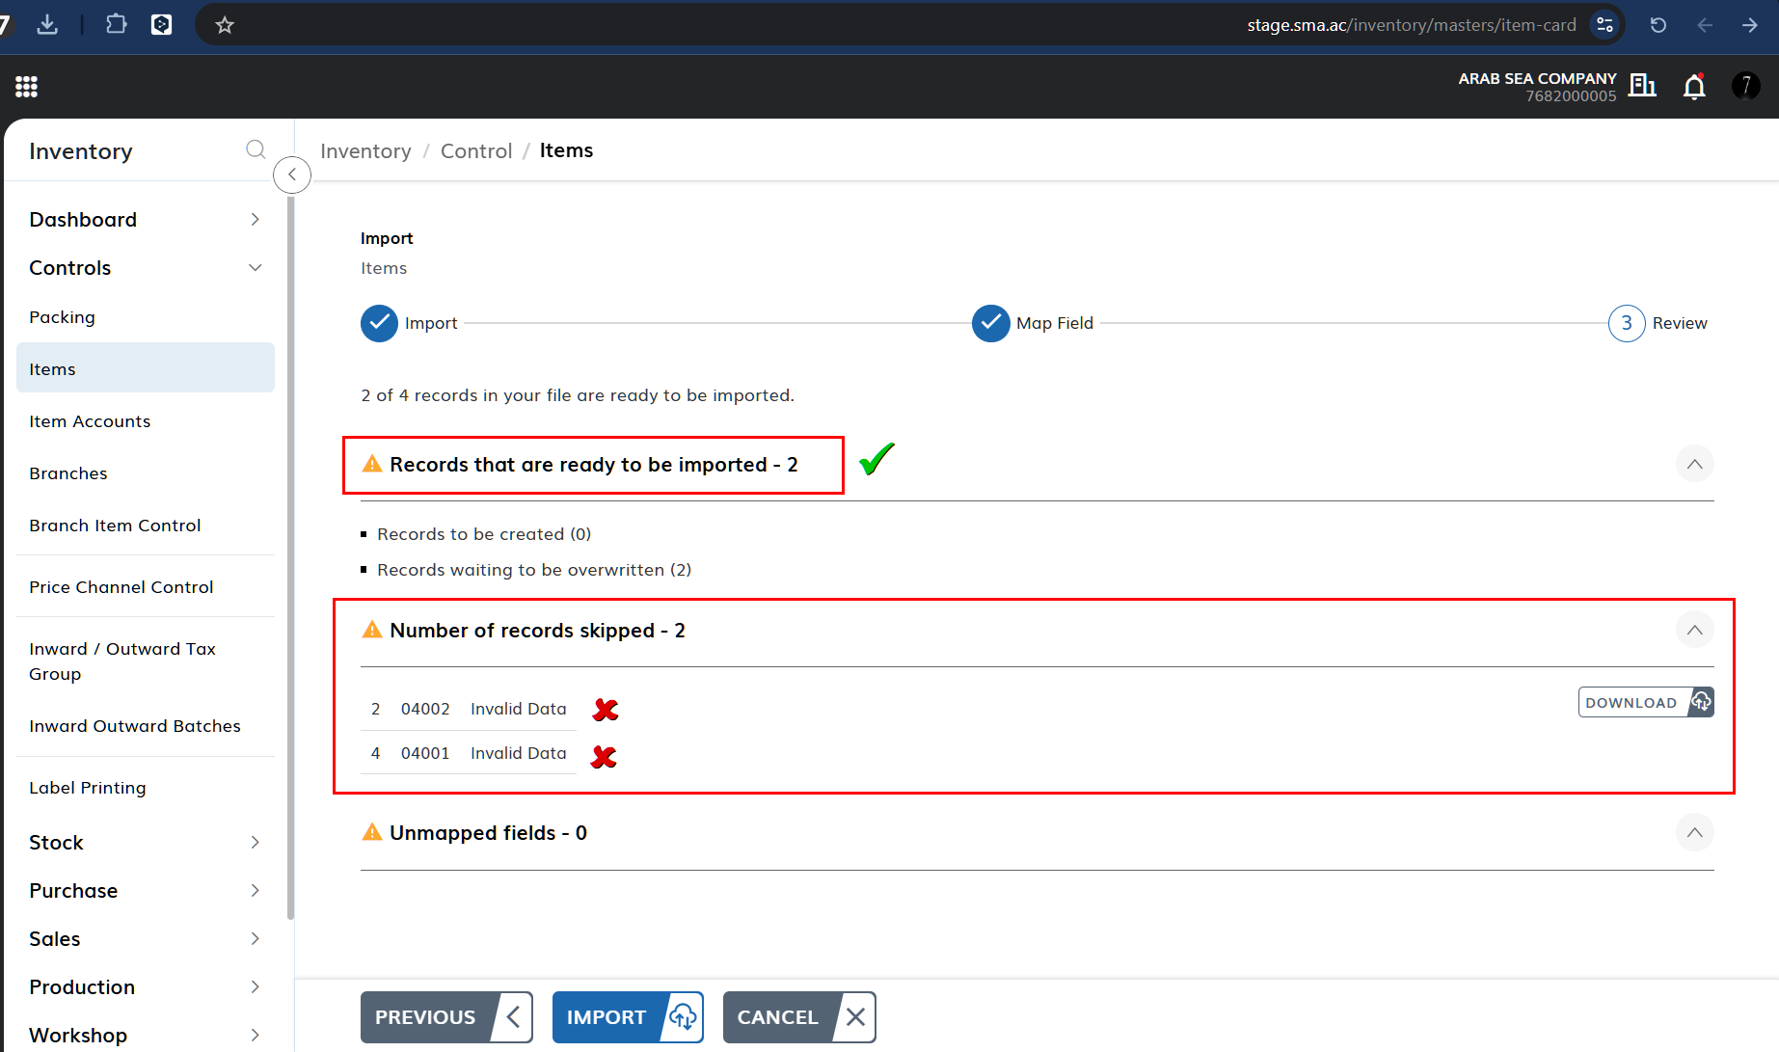Expand the Production menu
The width and height of the screenshot is (1779, 1052).
click(145, 986)
